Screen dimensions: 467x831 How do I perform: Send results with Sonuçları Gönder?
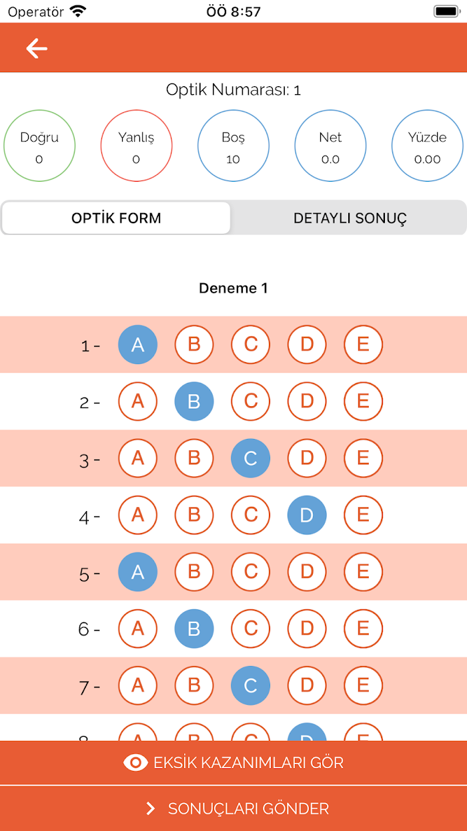[233, 809]
